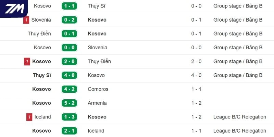Open the Armenia team link
The image size is (274, 137).
[97, 103]
